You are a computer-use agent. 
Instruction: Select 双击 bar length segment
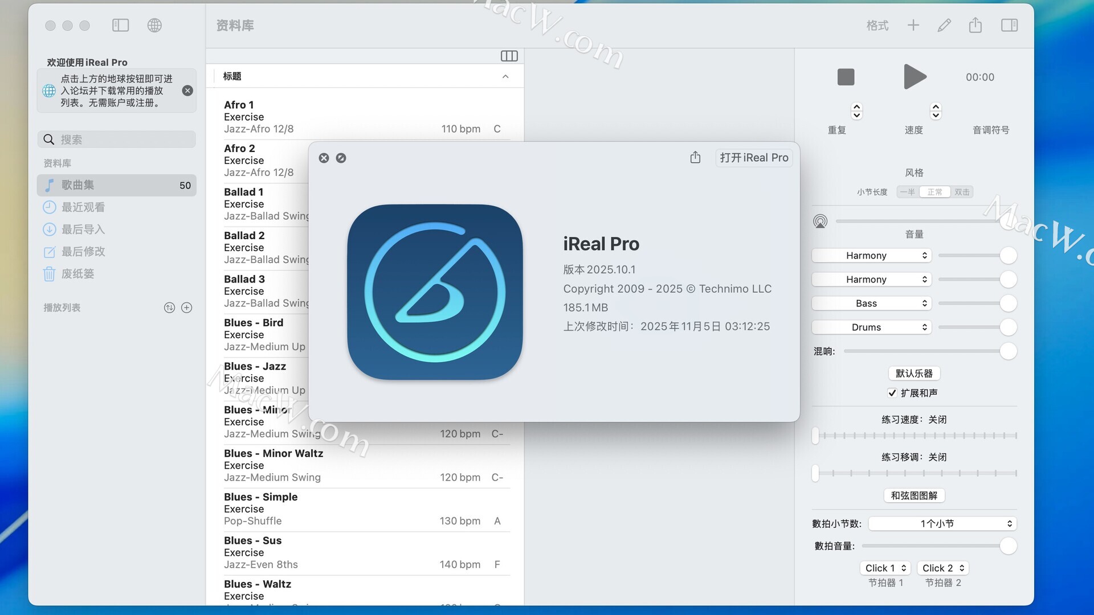click(x=962, y=192)
